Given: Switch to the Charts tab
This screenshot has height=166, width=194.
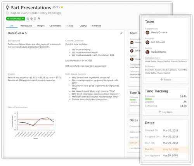Looking at the screenshot, I should tap(83, 26).
